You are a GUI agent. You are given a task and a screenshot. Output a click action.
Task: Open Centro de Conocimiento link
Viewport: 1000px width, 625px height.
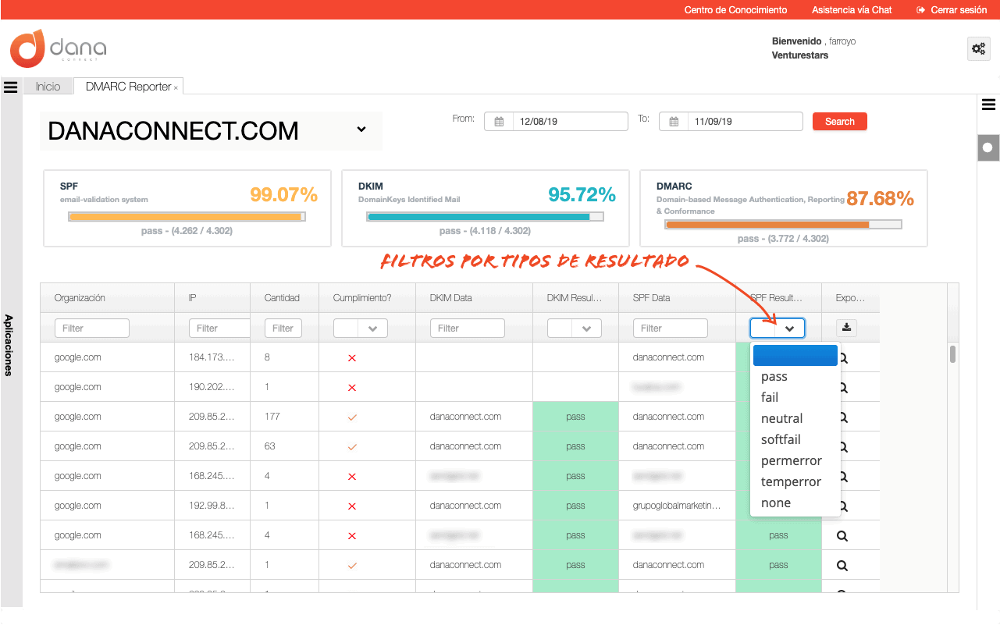[x=735, y=10]
